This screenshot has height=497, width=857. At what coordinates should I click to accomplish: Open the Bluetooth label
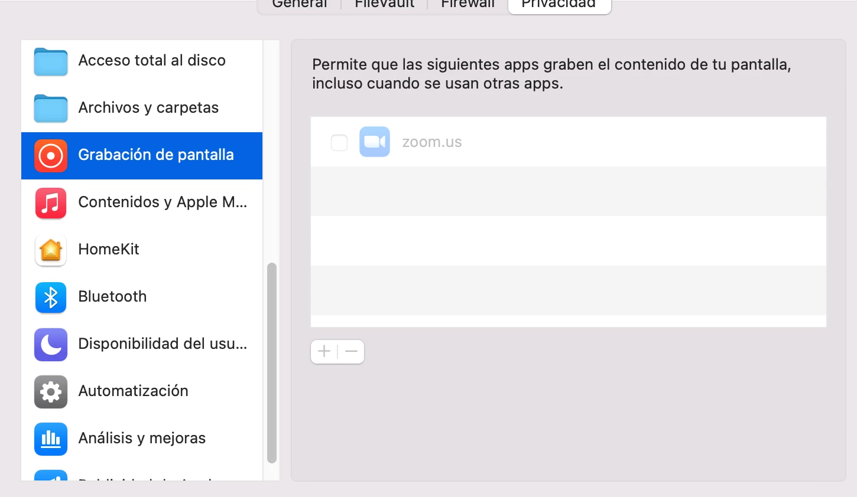(112, 296)
